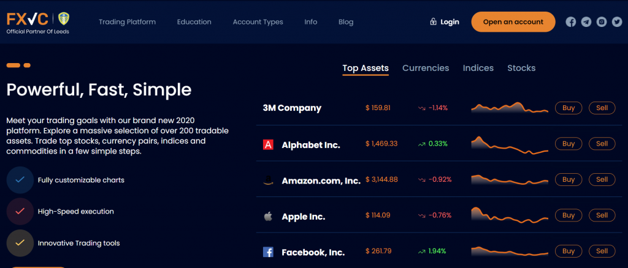Click the Apple Inc. logo icon

click(268, 217)
